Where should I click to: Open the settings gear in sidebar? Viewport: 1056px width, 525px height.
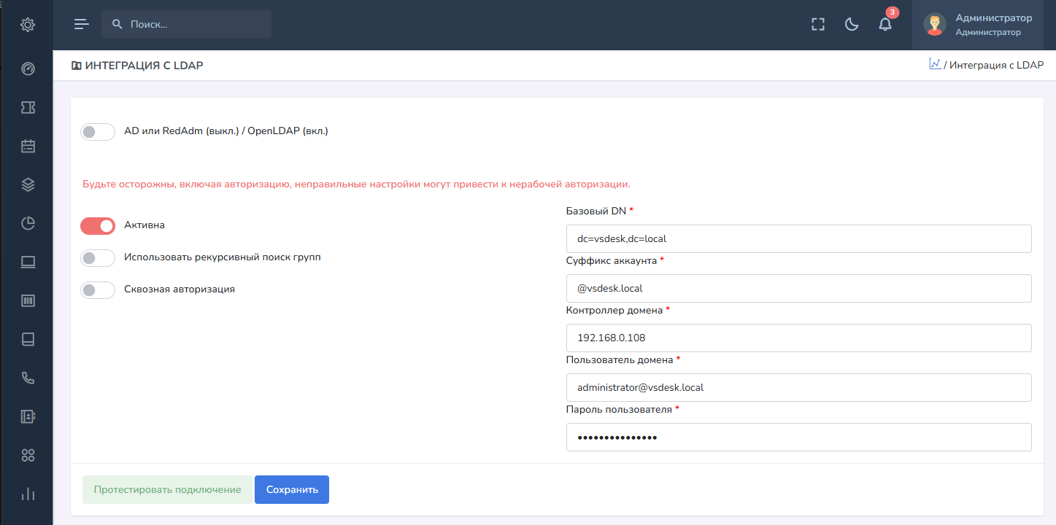pyautogui.click(x=28, y=25)
